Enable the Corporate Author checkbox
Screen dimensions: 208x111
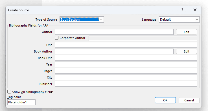[57, 38]
